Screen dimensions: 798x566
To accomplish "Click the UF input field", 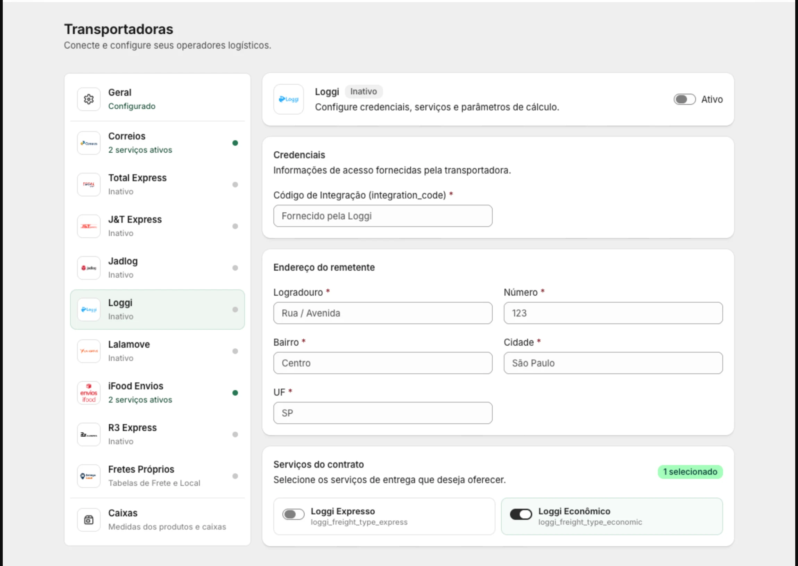I will (x=383, y=413).
